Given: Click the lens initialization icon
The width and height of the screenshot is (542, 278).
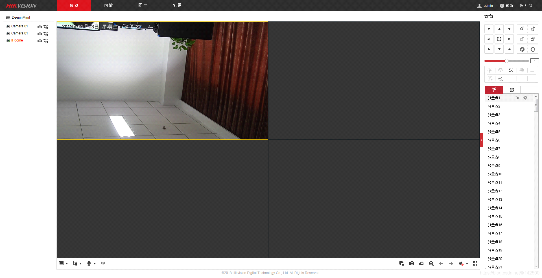Looking at the screenshot, I should [522, 70].
